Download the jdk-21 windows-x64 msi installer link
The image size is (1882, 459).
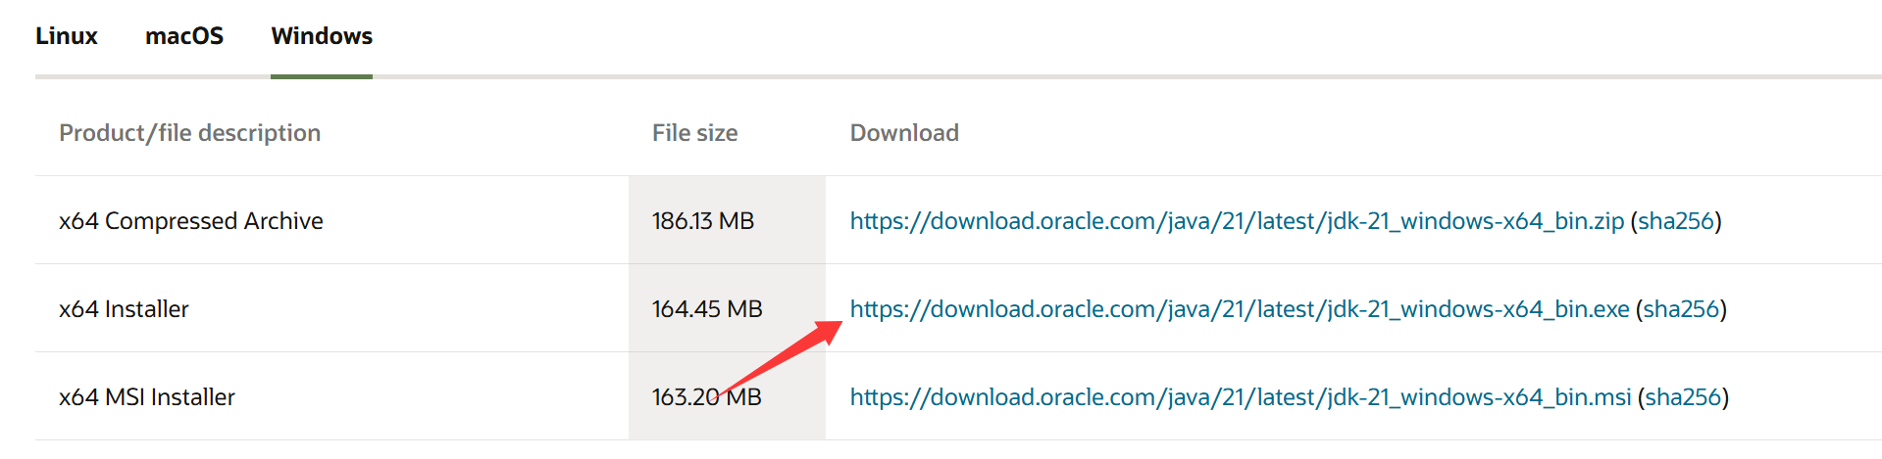[1240, 397]
